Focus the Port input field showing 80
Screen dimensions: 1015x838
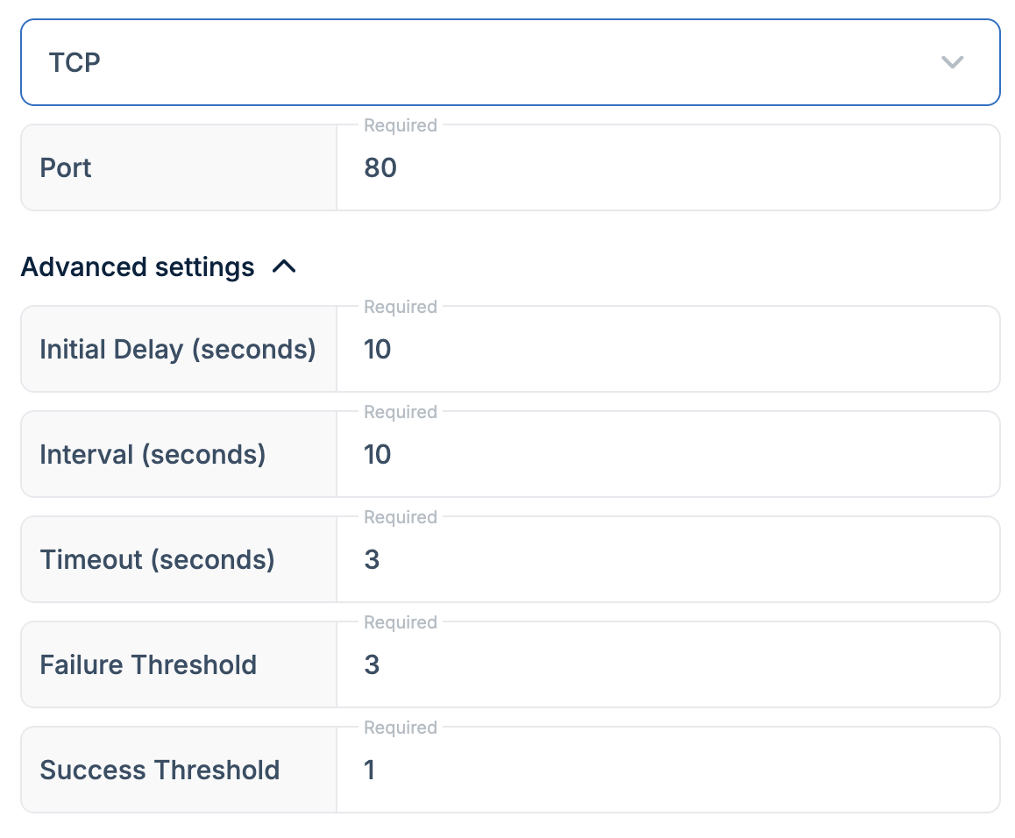(666, 168)
